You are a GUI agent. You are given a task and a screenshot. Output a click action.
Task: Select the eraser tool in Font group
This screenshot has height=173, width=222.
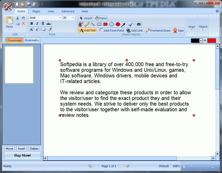point(44,29)
